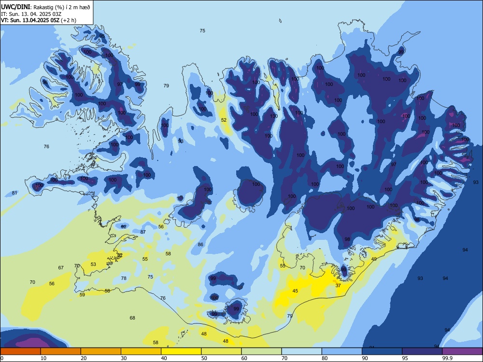Click the humidity value '92' on the map
The width and height of the screenshot is (483, 362).
coord(124,226)
